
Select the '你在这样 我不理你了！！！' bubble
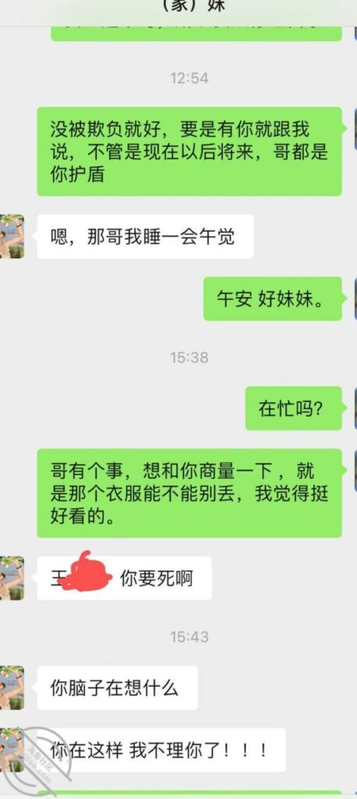click(161, 750)
